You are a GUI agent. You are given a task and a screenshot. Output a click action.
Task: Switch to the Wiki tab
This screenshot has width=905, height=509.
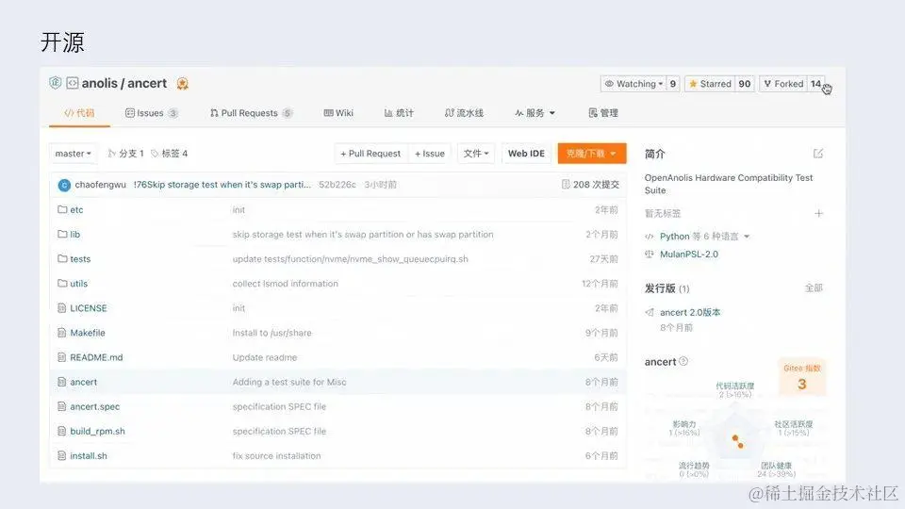[x=338, y=113]
